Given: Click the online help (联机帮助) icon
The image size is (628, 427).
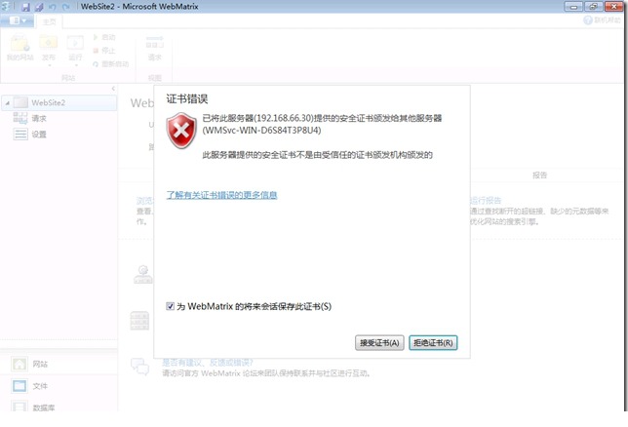Looking at the screenshot, I should coord(588,20).
